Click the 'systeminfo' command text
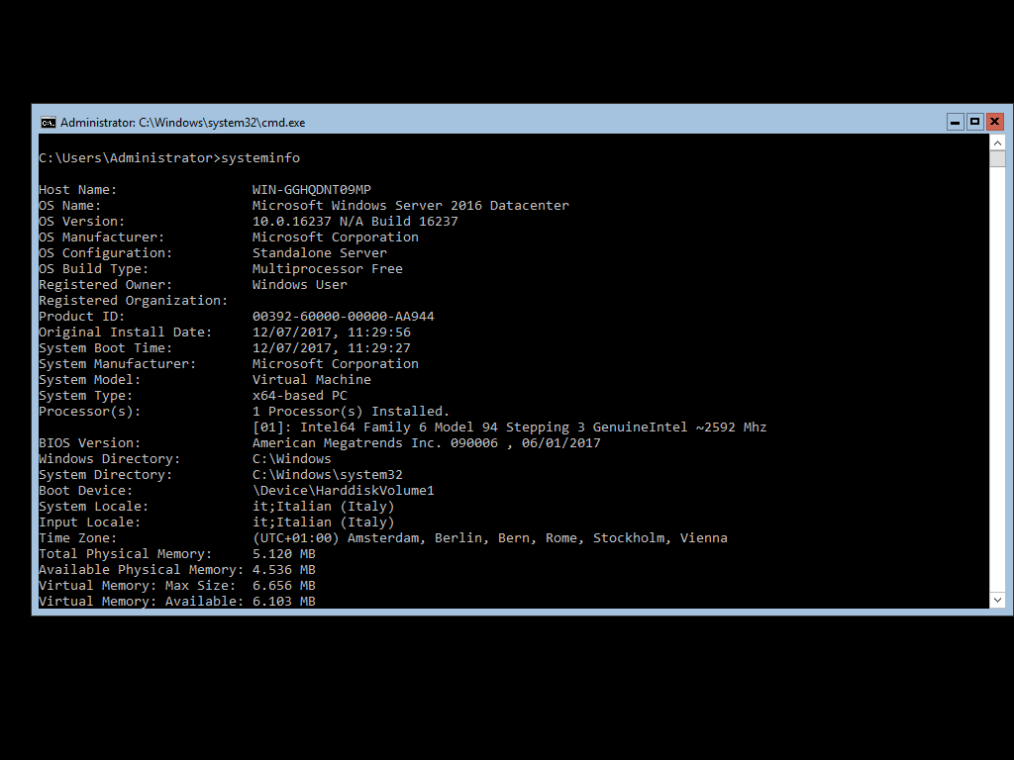Screen dimensions: 1014x760 point(260,158)
